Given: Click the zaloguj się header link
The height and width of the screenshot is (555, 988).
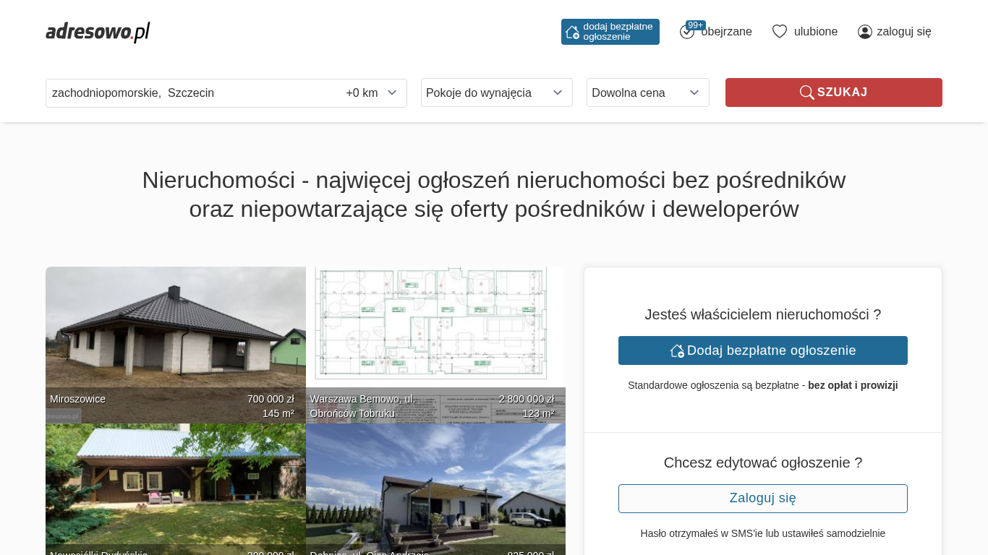Looking at the screenshot, I should point(903,32).
